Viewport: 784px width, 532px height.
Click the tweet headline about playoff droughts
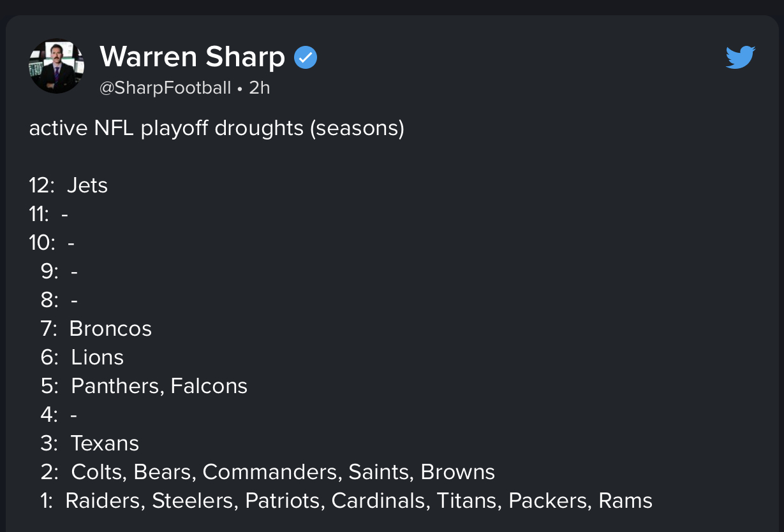pos(217,129)
